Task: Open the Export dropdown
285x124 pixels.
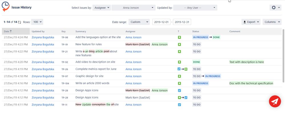Action: (x=251, y=22)
